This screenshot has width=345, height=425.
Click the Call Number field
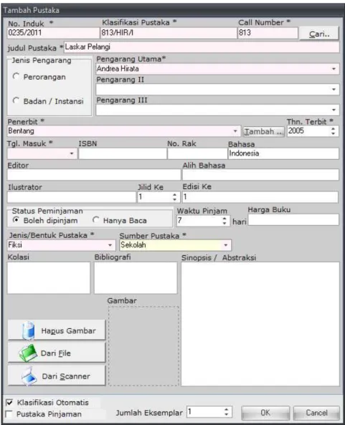(x=268, y=33)
